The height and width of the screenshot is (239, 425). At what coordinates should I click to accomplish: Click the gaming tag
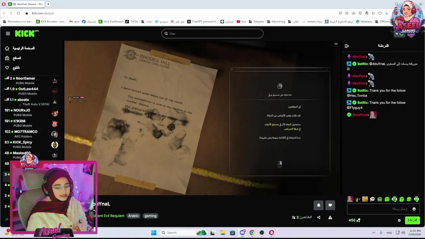tap(150, 216)
